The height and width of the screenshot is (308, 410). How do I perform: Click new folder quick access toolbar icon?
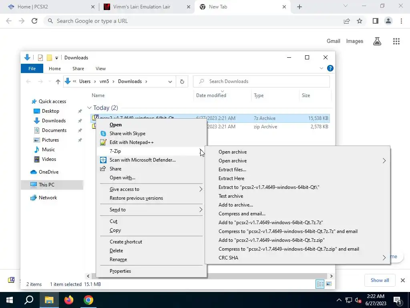click(49, 58)
